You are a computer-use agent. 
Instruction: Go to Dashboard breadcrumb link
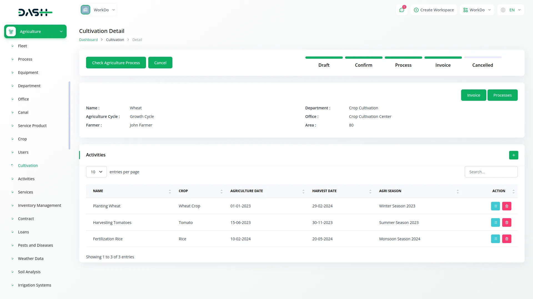[x=88, y=40]
